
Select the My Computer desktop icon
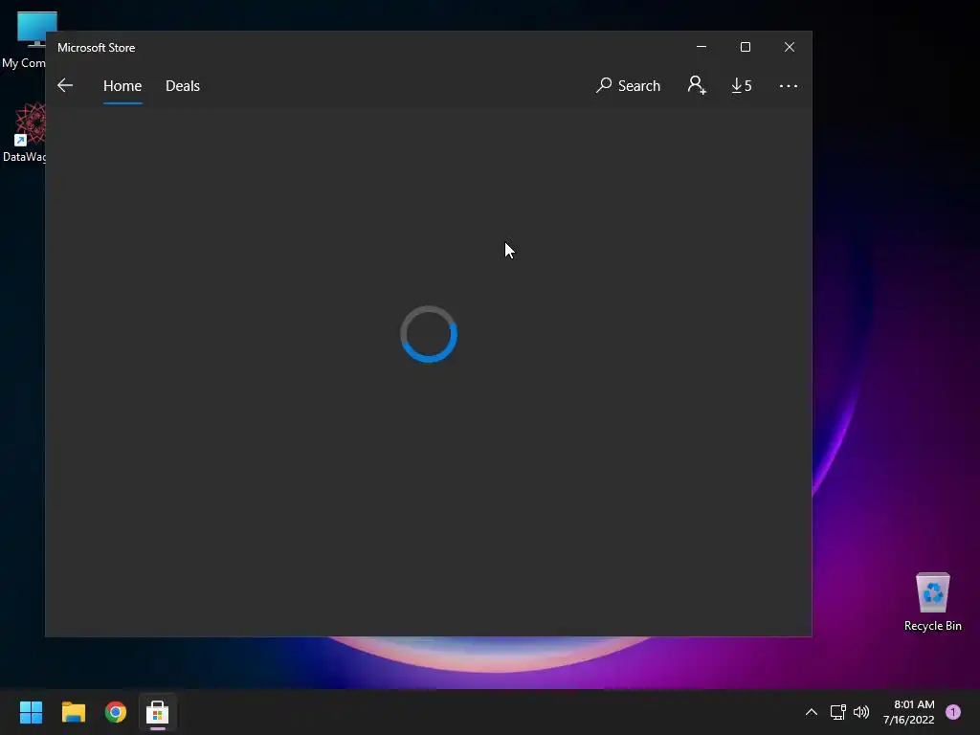click(24, 40)
